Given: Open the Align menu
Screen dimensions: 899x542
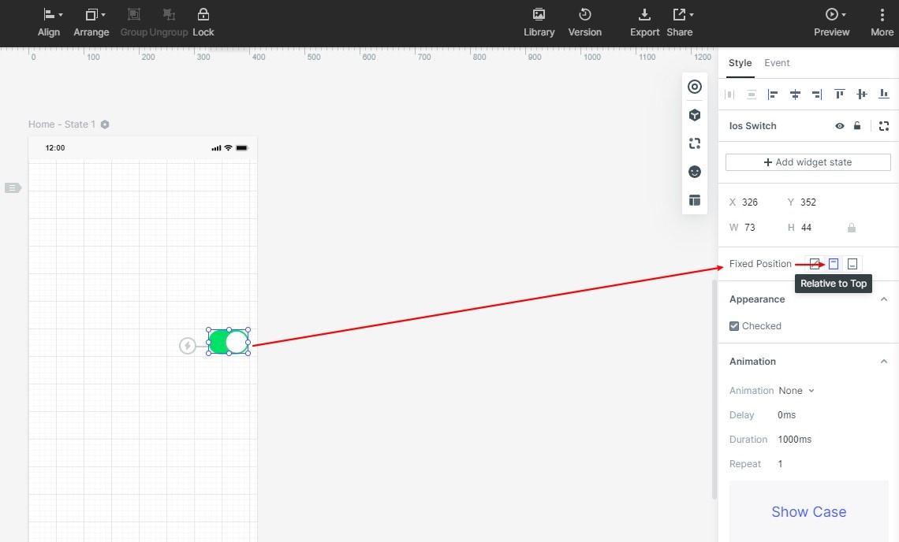Looking at the screenshot, I should pos(50,23).
